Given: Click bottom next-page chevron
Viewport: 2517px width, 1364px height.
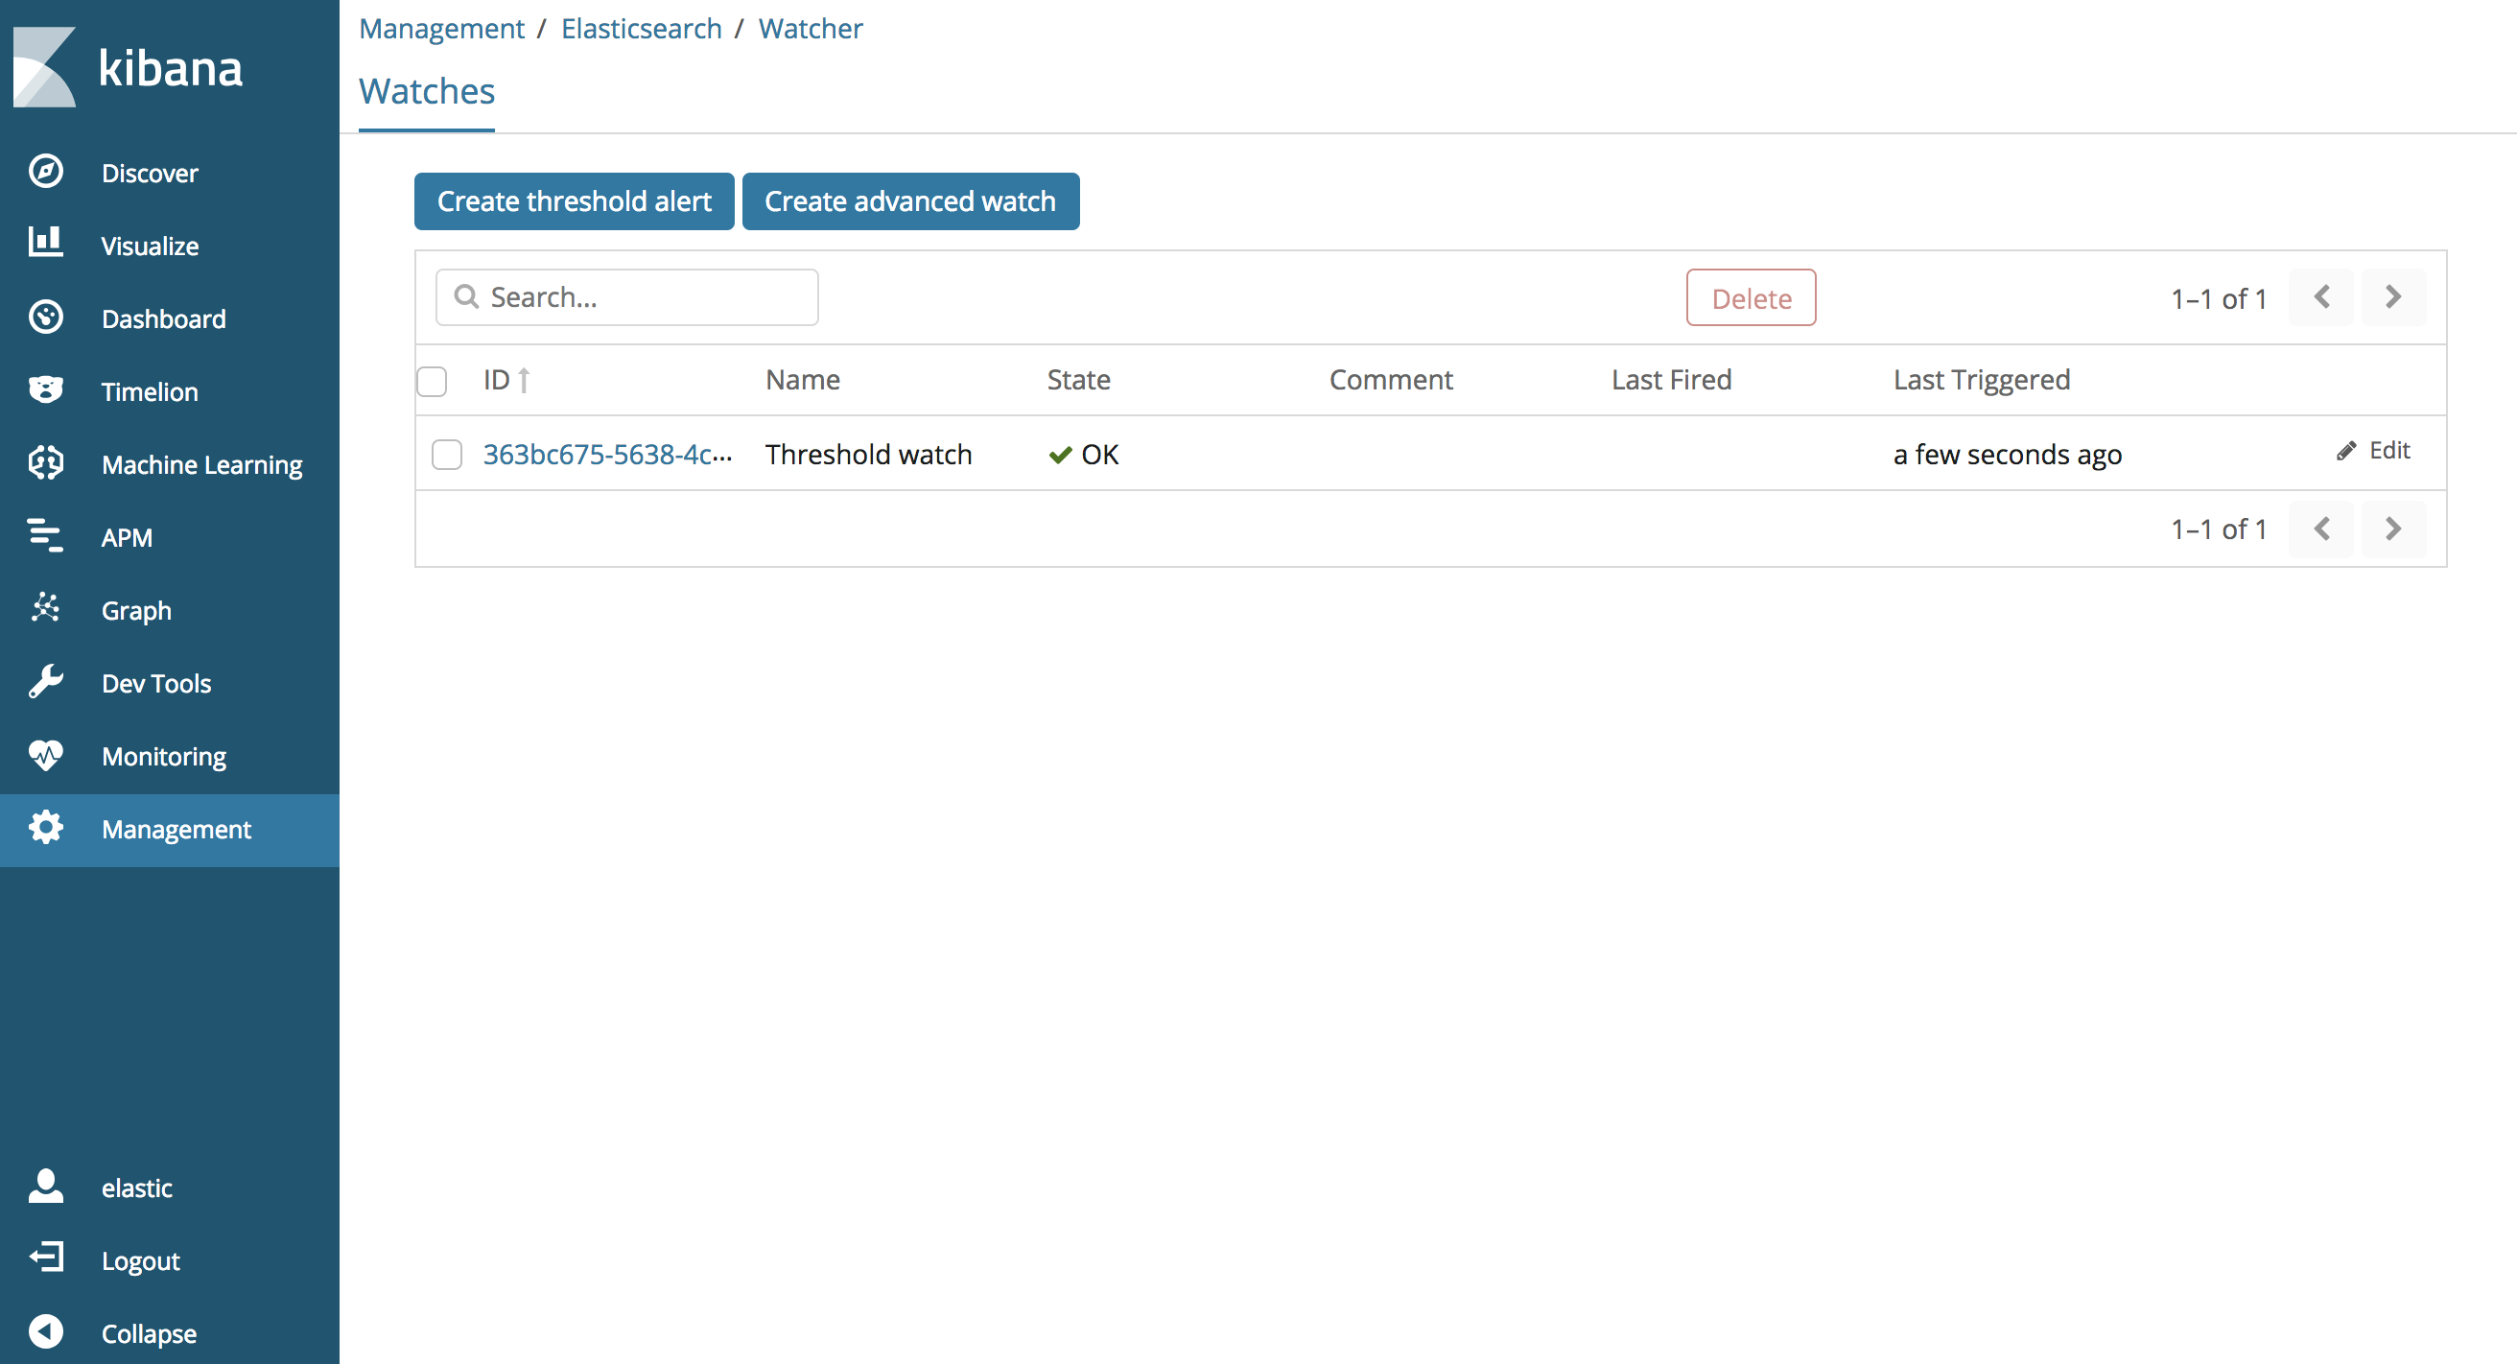Looking at the screenshot, I should [2393, 529].
